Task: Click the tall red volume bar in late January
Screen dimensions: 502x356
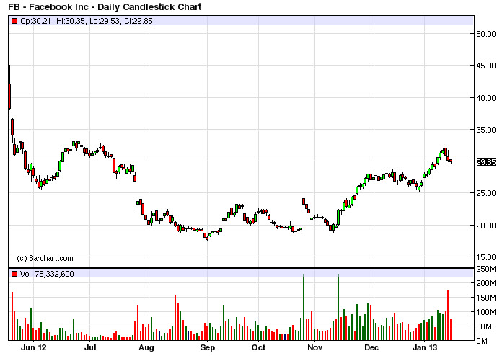Action: point(448,316)
